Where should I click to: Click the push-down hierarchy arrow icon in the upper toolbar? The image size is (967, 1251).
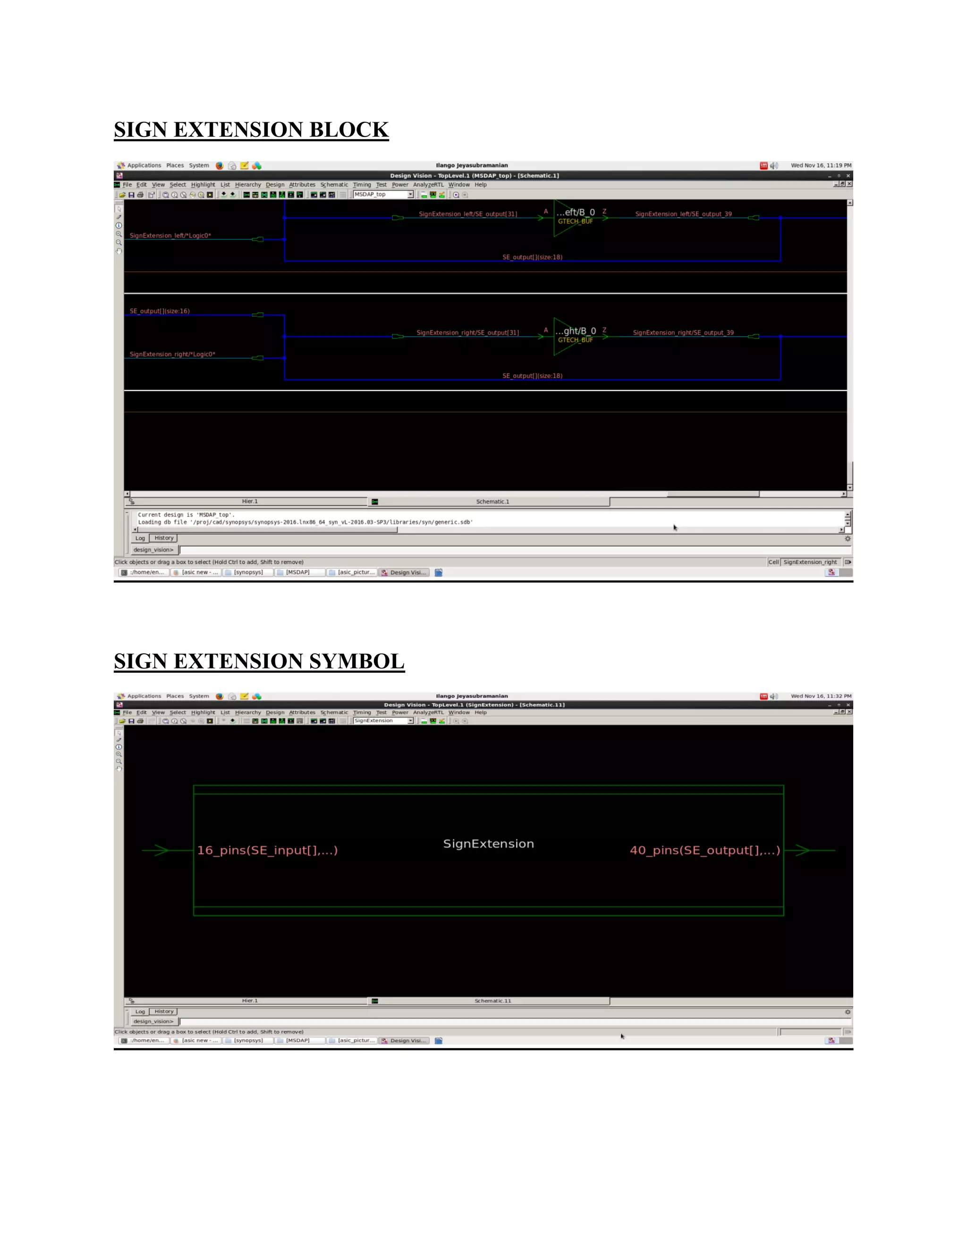pyautogui.click(x=223, y=195)
